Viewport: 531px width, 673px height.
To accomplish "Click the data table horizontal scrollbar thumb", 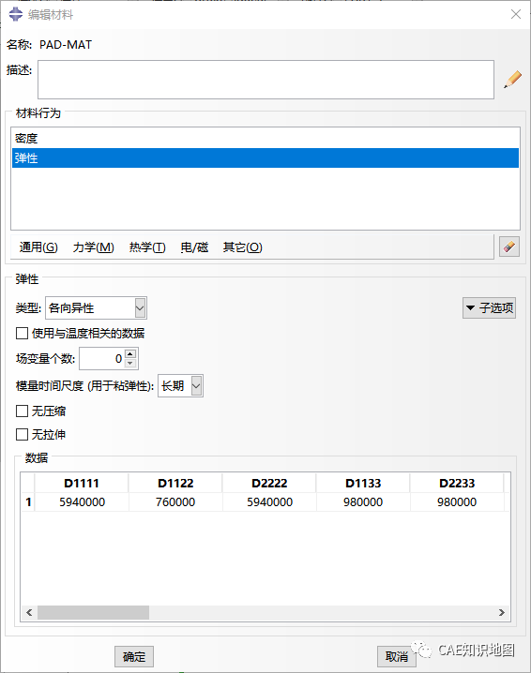I will pyautogui.click(x=93, y=612).
